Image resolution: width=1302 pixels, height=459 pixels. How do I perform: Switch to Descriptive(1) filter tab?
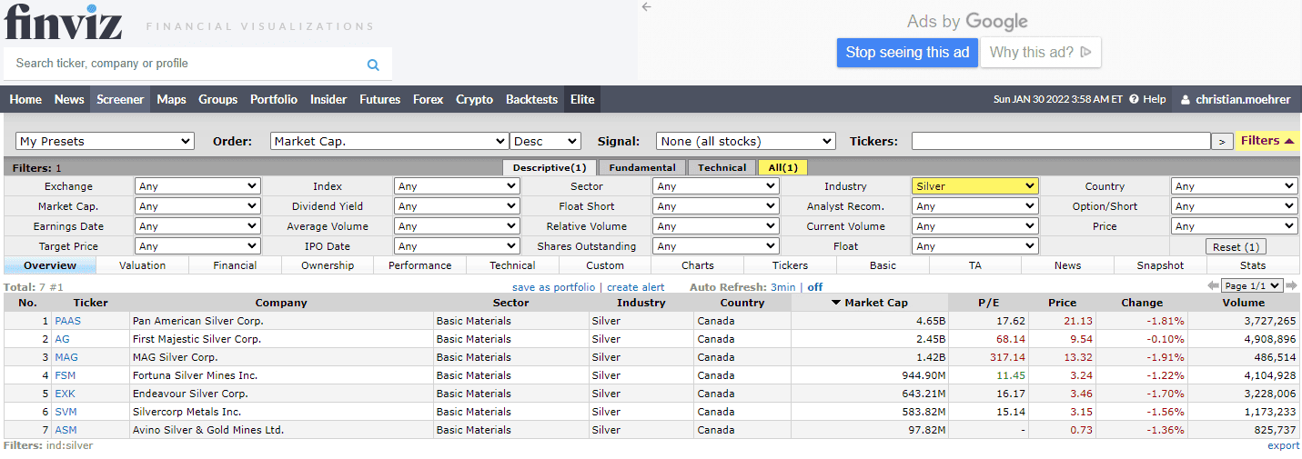(550, 167)
